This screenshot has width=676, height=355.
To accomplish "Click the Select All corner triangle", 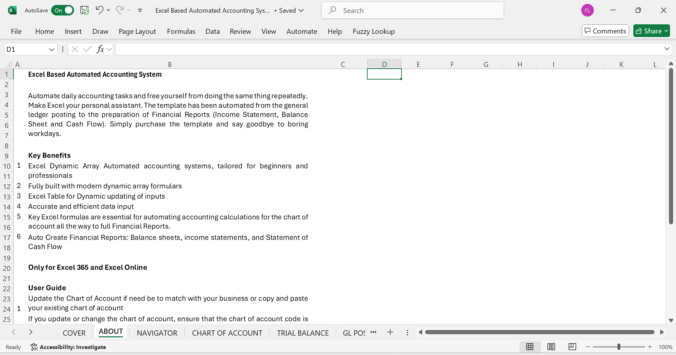I will click(x=8, y=64).
